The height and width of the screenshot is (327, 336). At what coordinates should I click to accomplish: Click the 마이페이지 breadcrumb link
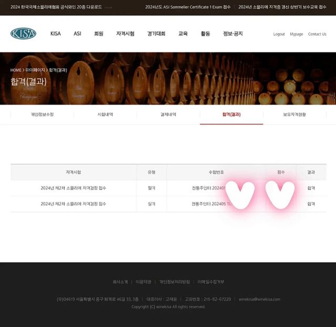(35, 70)
